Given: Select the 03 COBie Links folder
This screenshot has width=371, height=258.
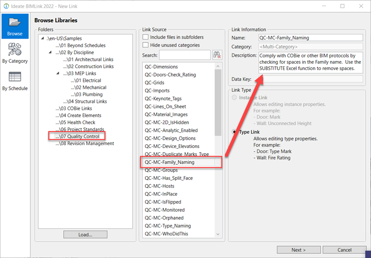Looking at the screenshot, I should [x=74, y=109].
